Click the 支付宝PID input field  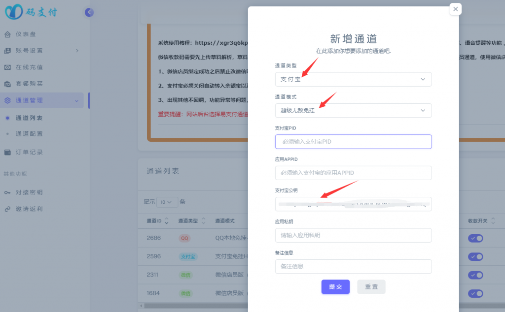point(353,141)
